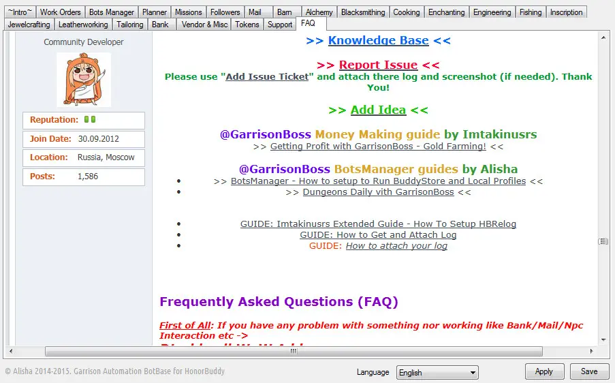Click the Join Date value 30.09.2012
Screen dimensions: 615x383
pos(99,139)
